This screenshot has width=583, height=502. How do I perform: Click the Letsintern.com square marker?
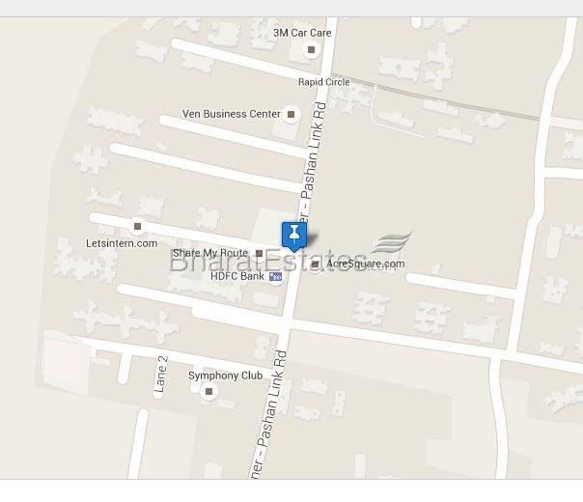point(138,226)
